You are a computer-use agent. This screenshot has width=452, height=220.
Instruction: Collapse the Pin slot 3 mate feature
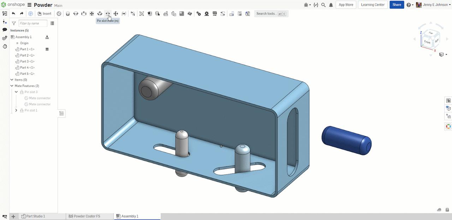[16, 91]
